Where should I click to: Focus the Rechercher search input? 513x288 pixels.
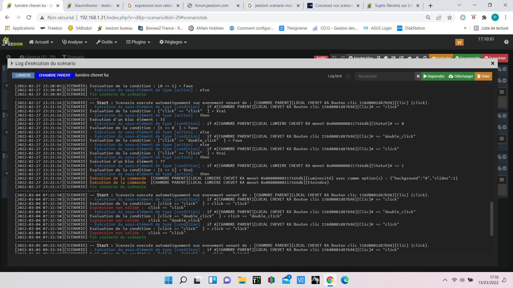pos(385,76)
